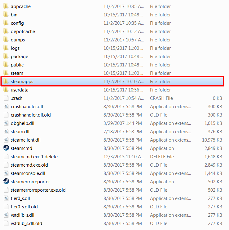The width and height of the screenshot is (229, 230).
Task: Select the depotcache folder name
Action: 23,32
